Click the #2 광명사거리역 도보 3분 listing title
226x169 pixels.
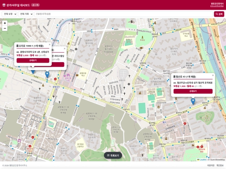(33, 52)
